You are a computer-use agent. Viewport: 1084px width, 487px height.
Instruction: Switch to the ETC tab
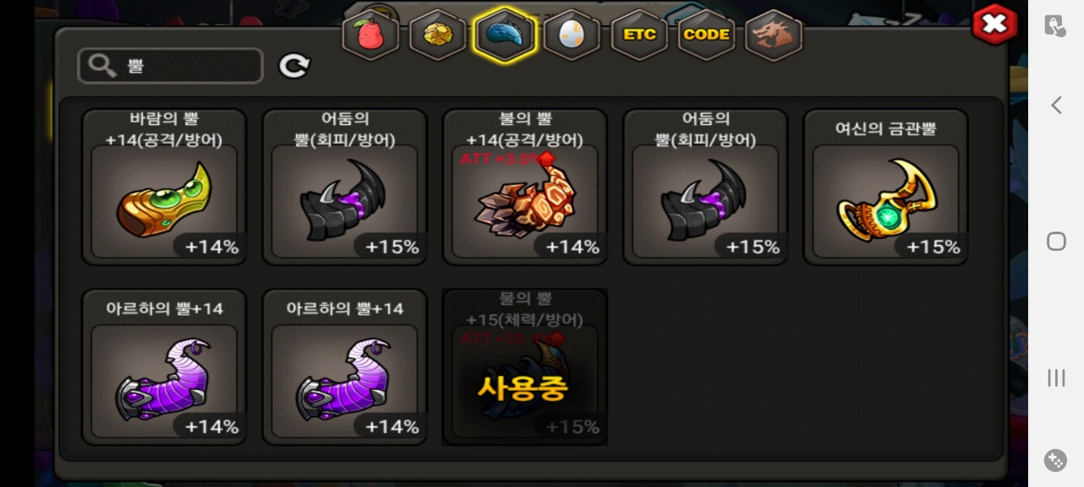639,35
